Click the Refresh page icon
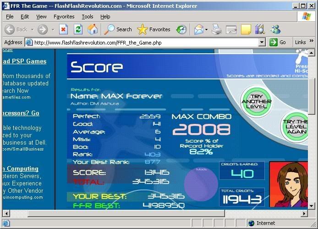This screenshot has height=229, width=318. [78, 29]
